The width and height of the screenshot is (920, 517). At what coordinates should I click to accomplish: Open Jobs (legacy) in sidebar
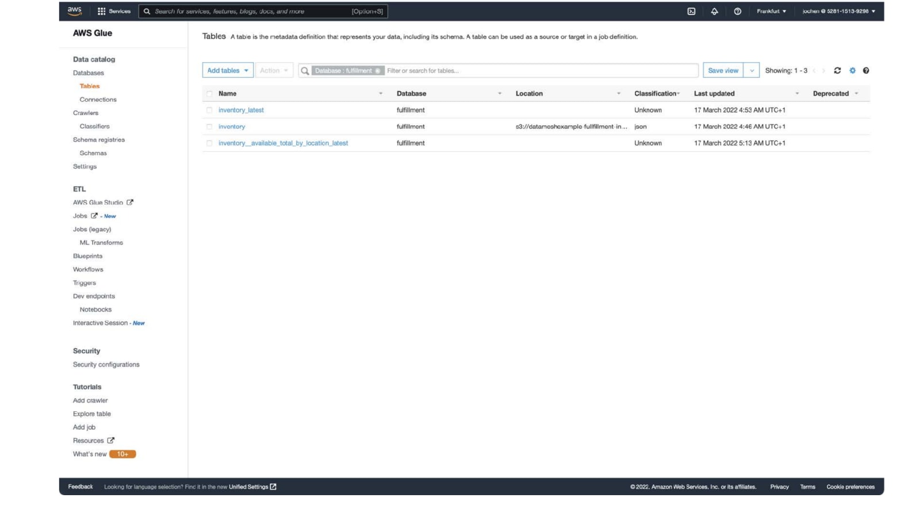(92, 229)
